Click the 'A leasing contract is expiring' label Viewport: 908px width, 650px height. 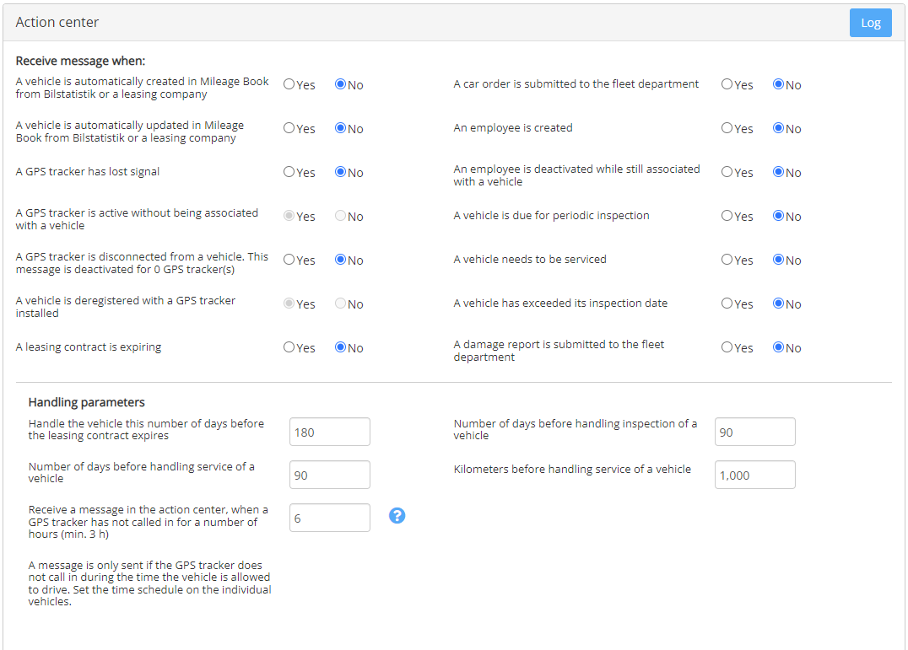point(89,347)
